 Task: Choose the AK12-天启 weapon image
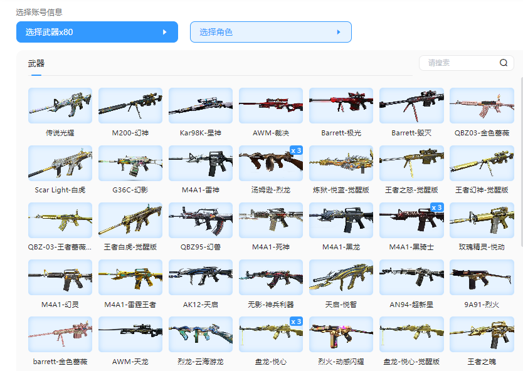201,277
